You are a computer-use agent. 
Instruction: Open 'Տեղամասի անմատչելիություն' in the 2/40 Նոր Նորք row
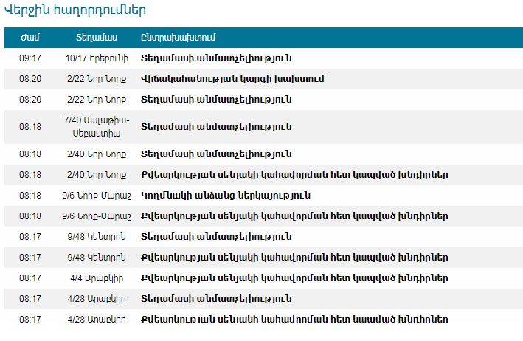click(215, 154)
